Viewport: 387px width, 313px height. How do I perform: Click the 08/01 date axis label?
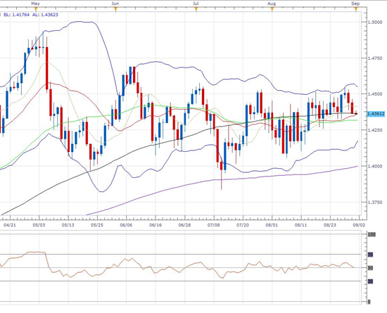(272, 225)
